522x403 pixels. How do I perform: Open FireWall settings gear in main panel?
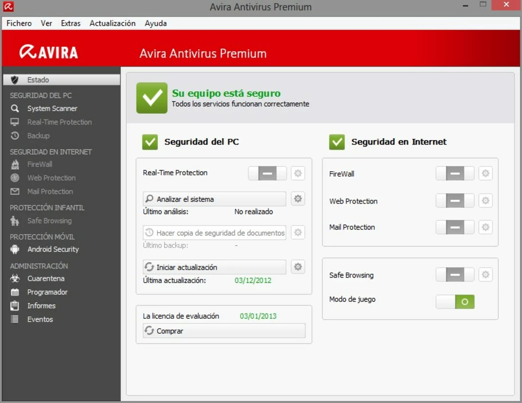click(x=485, y=173)
